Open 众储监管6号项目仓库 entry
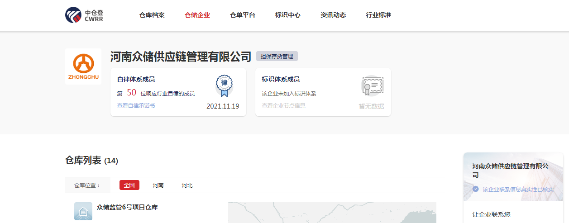This screenshot has width=569, height=223. [127, 207]
